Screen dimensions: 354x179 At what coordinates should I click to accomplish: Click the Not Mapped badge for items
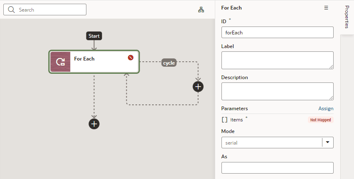point(320,120)
